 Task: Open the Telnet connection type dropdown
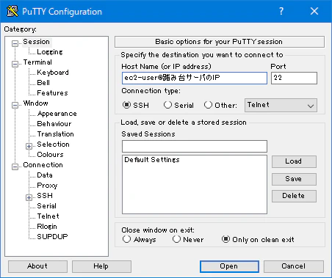[281, 106]
